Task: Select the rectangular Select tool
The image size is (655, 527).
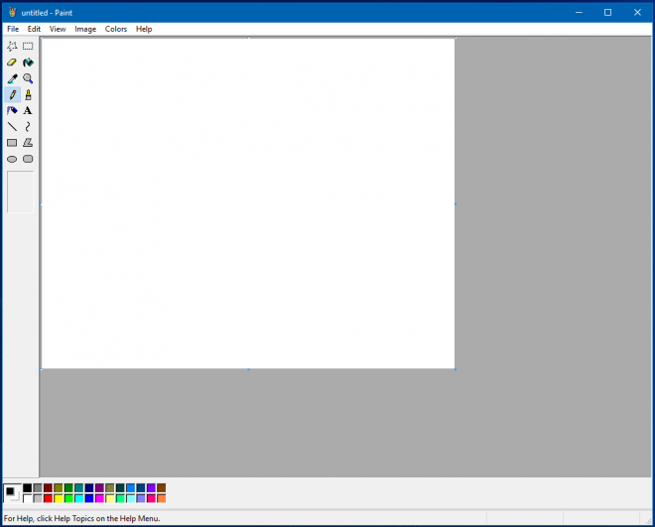Action: [28, 46]
